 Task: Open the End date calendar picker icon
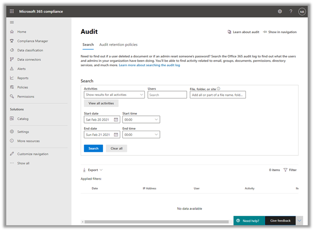pyautogui.click(x=116, y=135)
